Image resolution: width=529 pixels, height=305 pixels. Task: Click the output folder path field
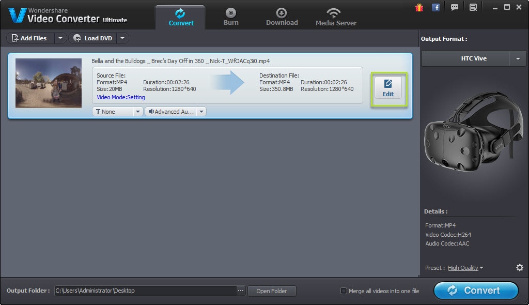145,291
